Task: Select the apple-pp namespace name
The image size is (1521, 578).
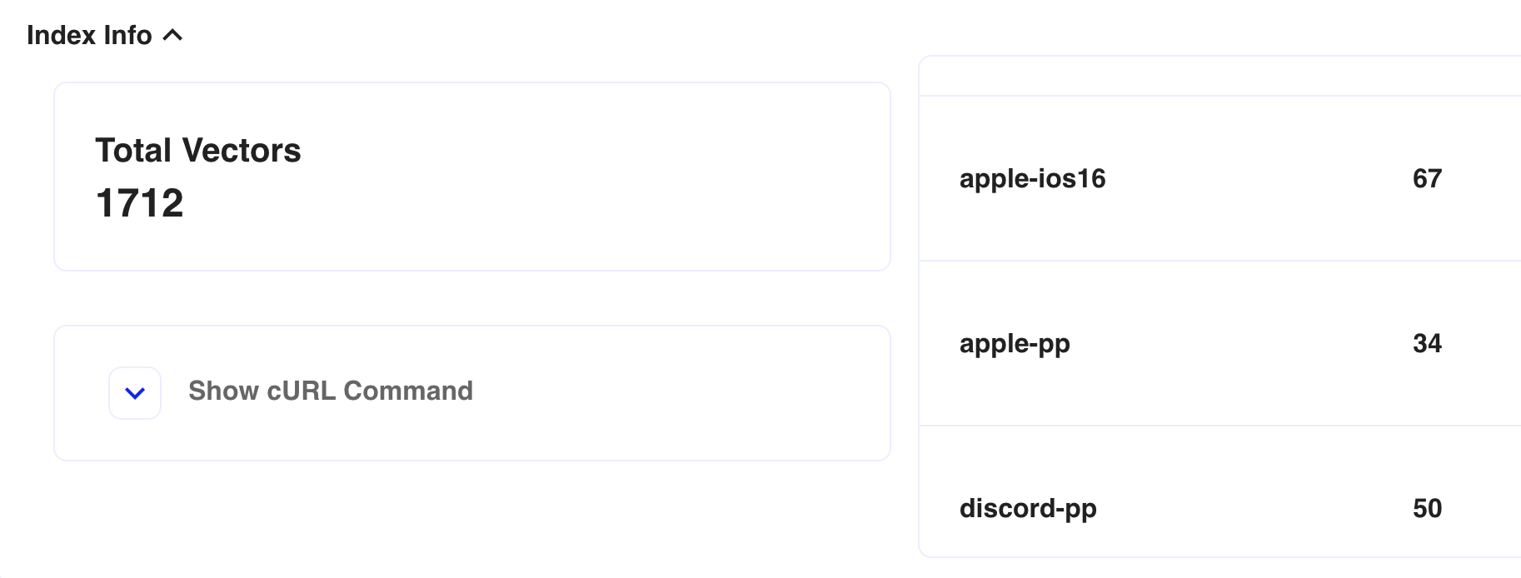Action: tap(1015, 343)
